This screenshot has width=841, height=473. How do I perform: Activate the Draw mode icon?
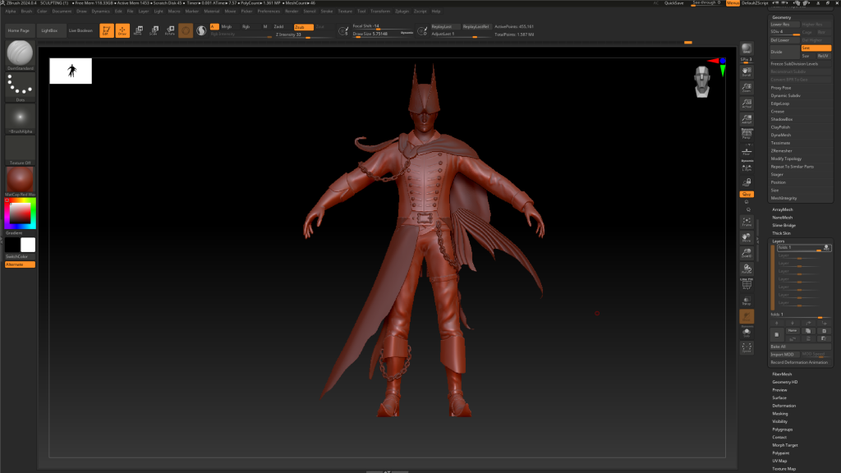click(122, 30)
